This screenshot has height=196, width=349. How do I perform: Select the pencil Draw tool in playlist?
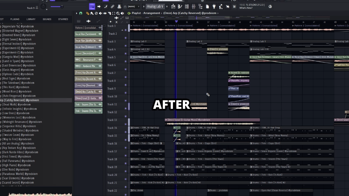(88, 13)
